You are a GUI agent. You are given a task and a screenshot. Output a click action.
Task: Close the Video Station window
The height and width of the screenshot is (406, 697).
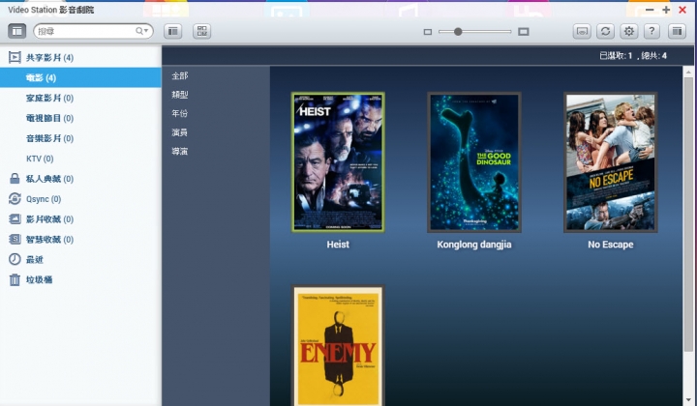coord(682,10)
